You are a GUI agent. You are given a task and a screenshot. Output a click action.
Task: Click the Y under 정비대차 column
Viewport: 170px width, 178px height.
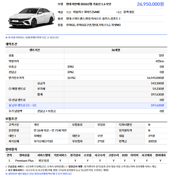point(160,161)
